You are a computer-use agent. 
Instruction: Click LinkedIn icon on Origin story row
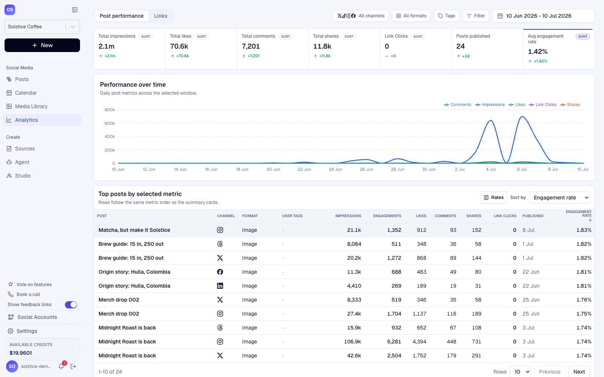click(x=220, y=286)
